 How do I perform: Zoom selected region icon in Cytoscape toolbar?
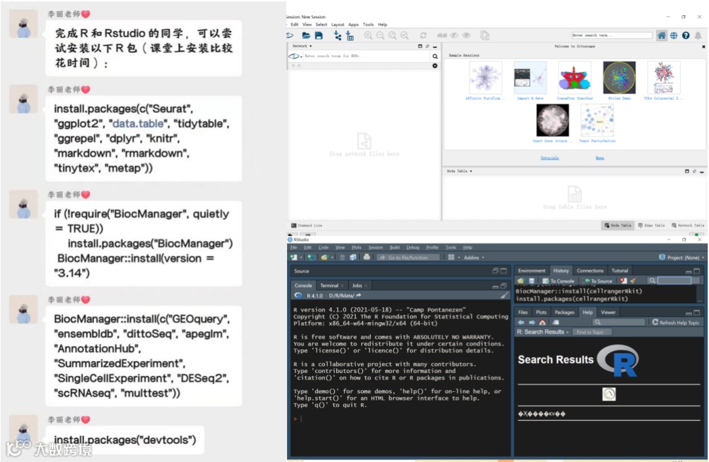(x=404, y=35)
